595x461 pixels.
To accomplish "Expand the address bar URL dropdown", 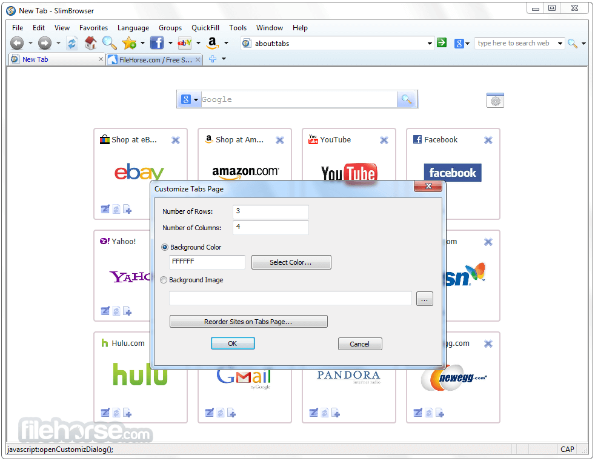I will pos(430,44).
